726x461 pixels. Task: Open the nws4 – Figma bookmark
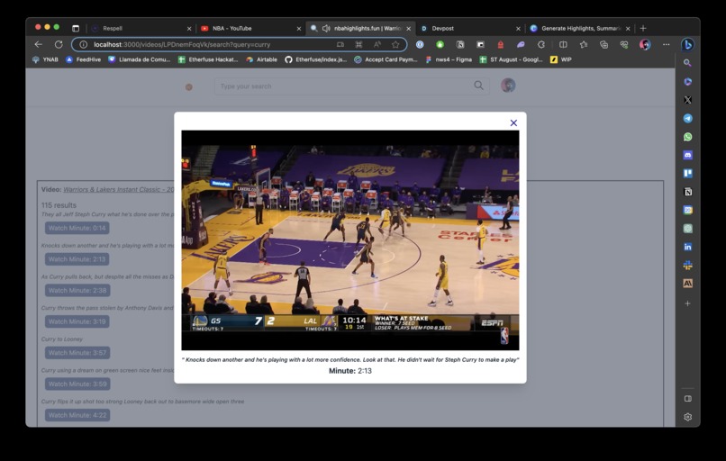(x=449, y=59)
